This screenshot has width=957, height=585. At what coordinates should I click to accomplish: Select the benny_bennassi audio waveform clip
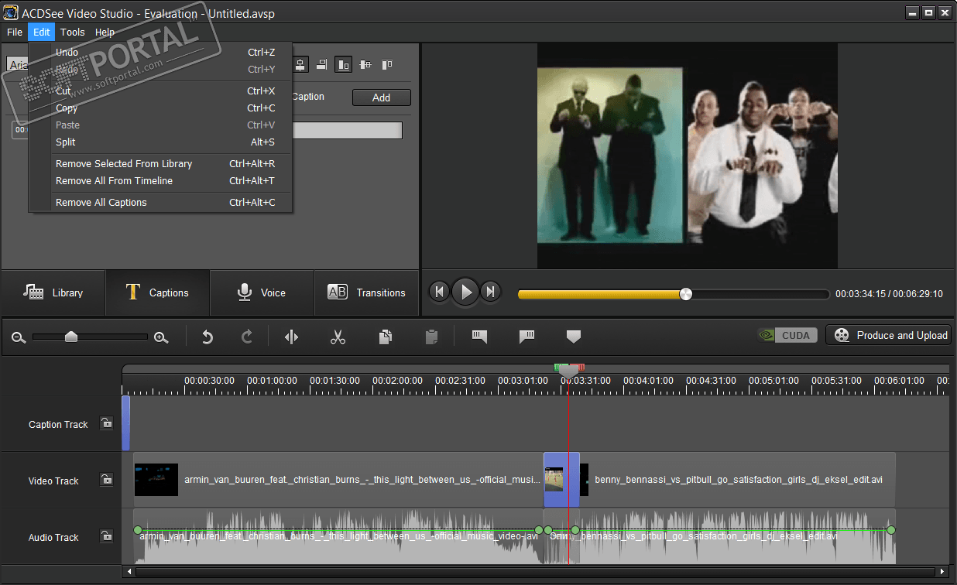tap(737, 536)
